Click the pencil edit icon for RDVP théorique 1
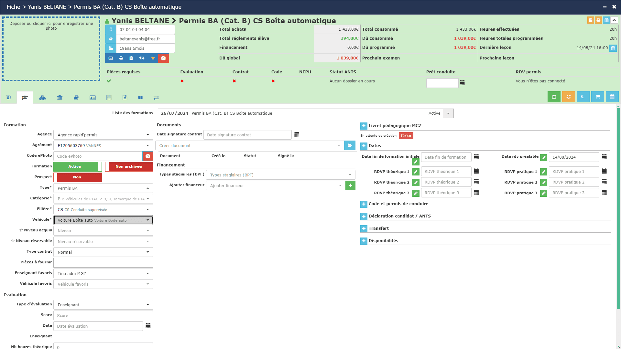Viewport: 621px width, 349px height. coord(416,172)
